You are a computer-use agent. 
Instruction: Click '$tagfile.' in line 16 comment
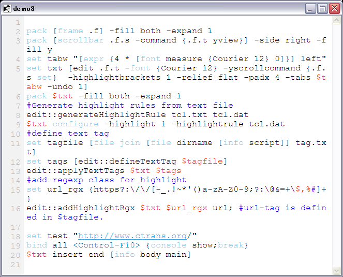click(81, 217)
